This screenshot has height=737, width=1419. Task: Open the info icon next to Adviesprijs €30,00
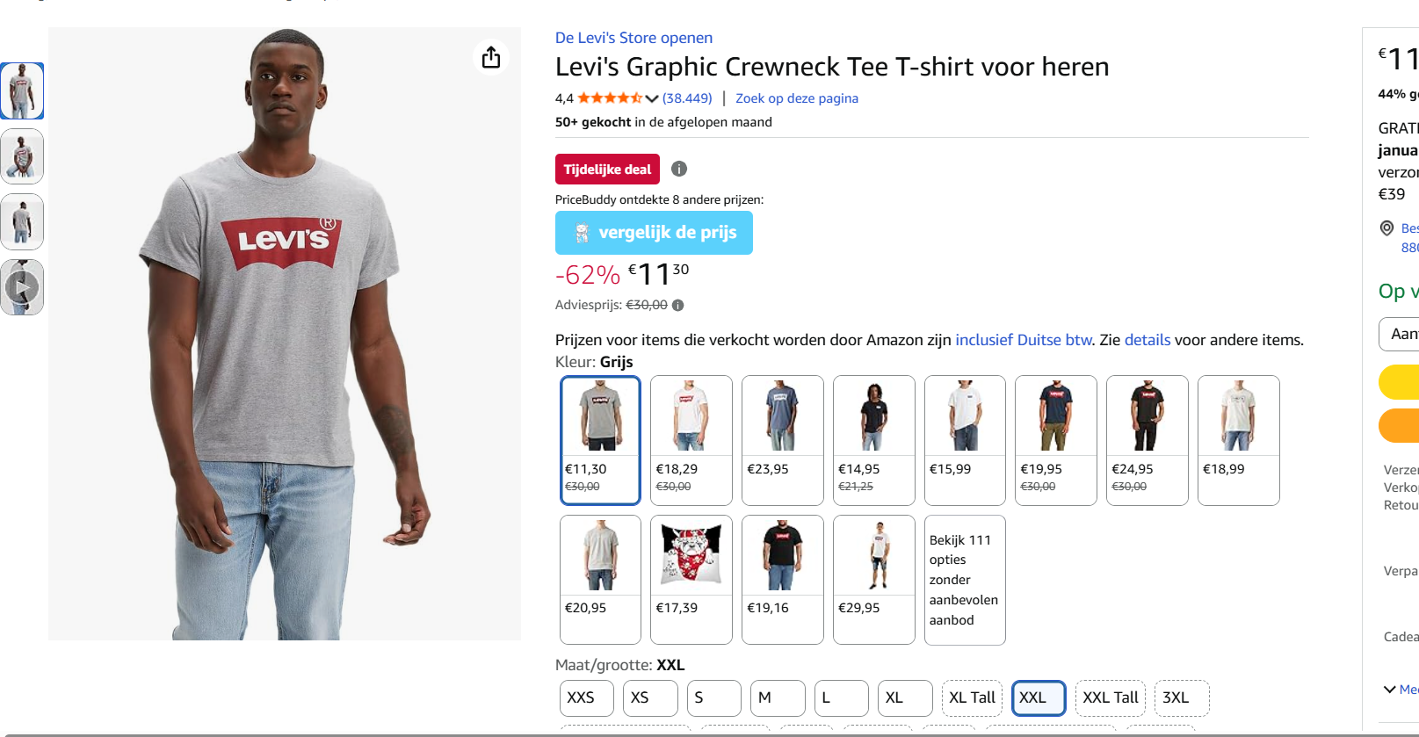(x=677, y=305)
